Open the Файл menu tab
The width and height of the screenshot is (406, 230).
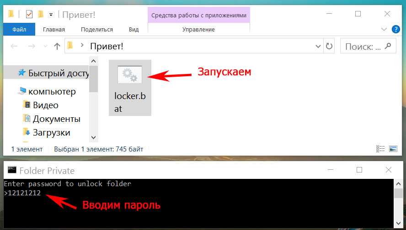click(x=19, y=29)
